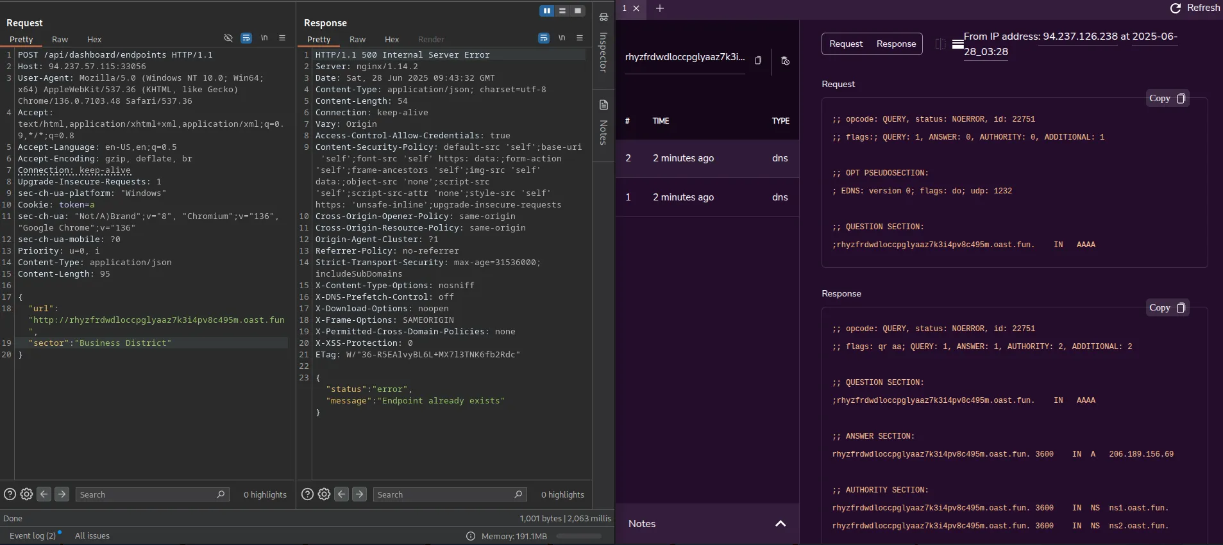Clear interaction data with trash-clock icon
This screenshot has height=545, width=1223.
[x=785, y=61]
